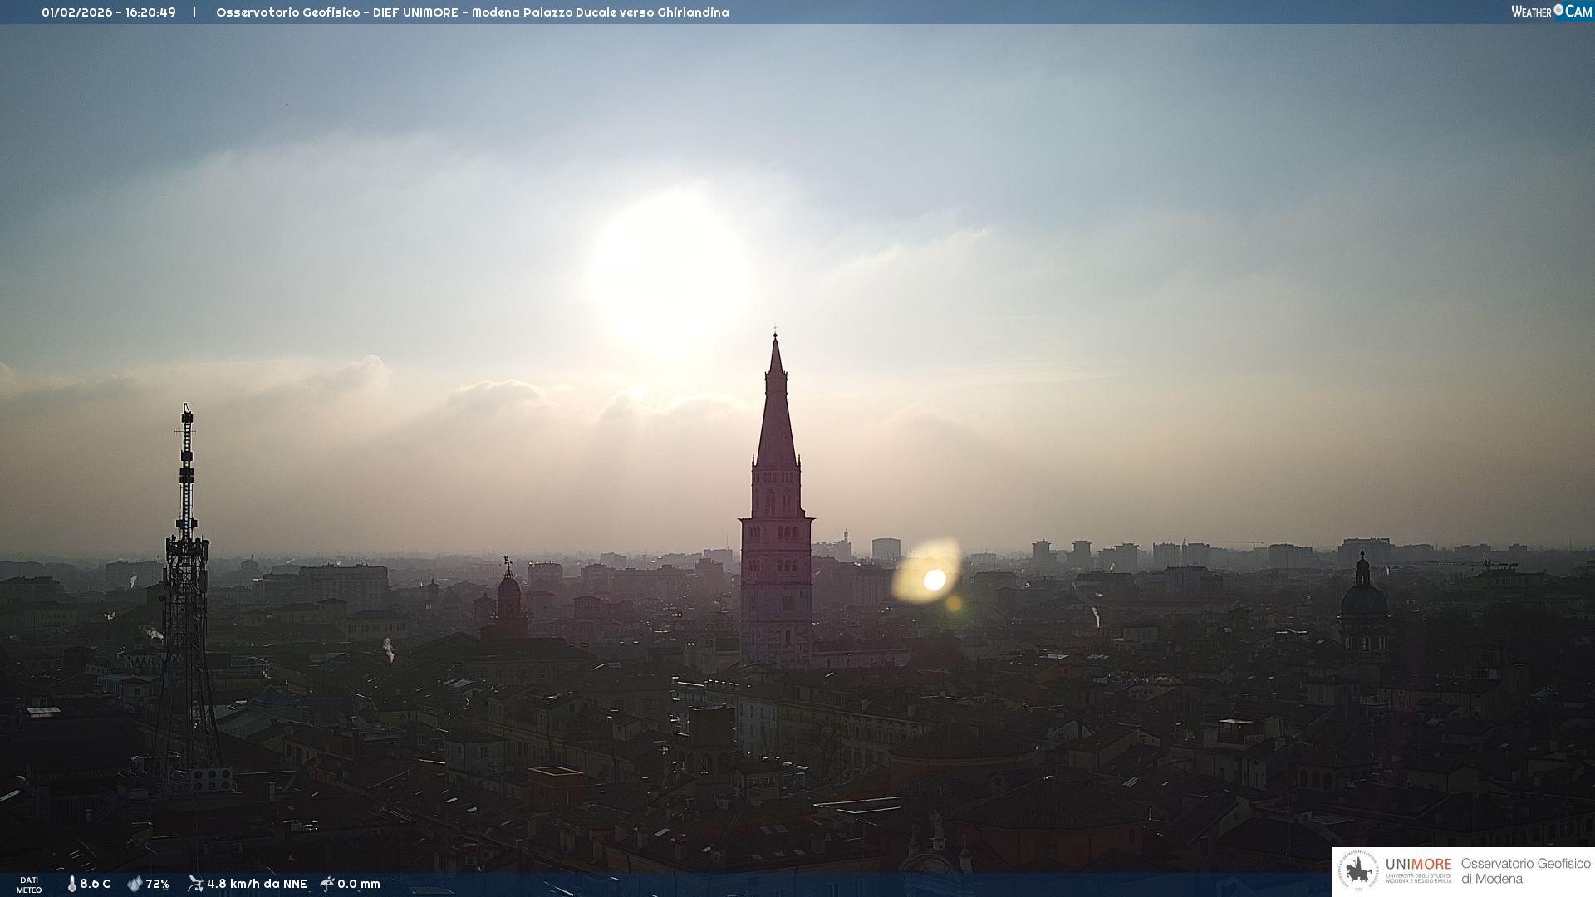Click Osservatorio Geofisico di Modena text
Screen dimensions: 1595x897
tap(1525, 871)
